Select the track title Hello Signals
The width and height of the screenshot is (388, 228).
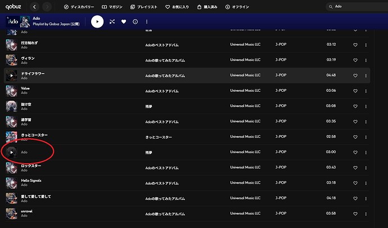31,181
